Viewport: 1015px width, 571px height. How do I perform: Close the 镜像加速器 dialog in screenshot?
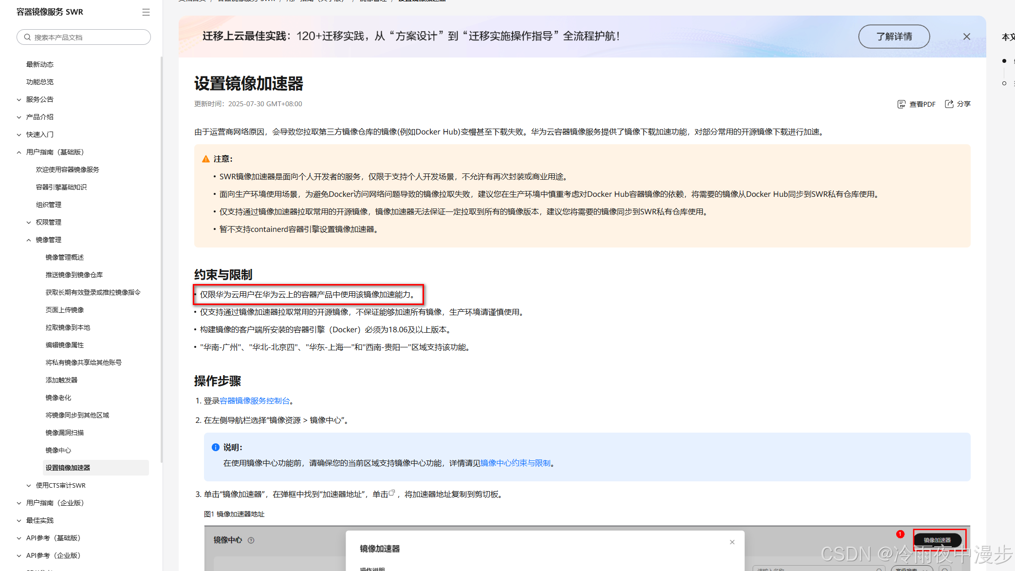point(732,542)
